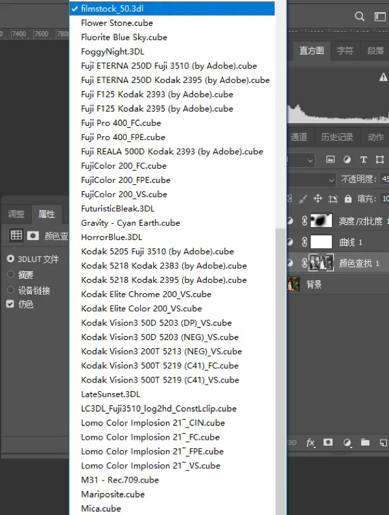Image resolution: width=389 pixels, height=515 pixels.
Task: Choose Lomo Color Implosion 21_CIN.cube
Action: click(172, 423)
